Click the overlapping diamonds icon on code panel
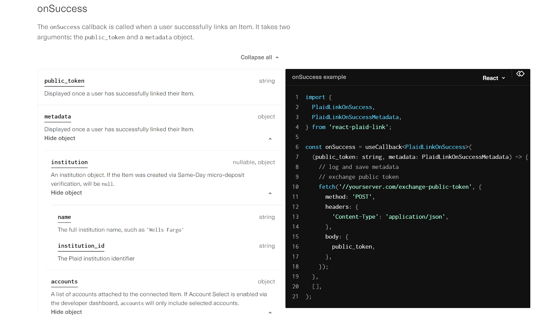The width and height of the screenshot is (547, 315). coord(520,74)
